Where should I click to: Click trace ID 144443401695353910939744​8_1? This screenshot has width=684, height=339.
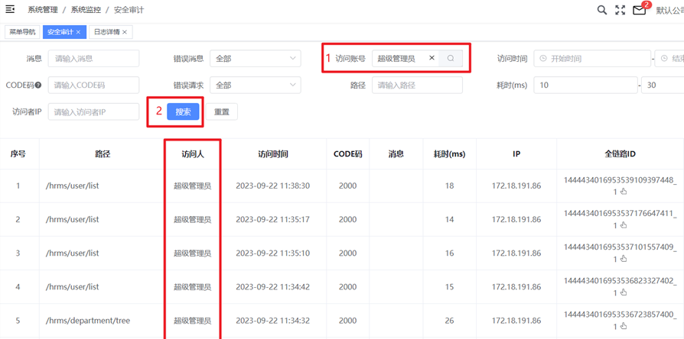tap(620, 185)
